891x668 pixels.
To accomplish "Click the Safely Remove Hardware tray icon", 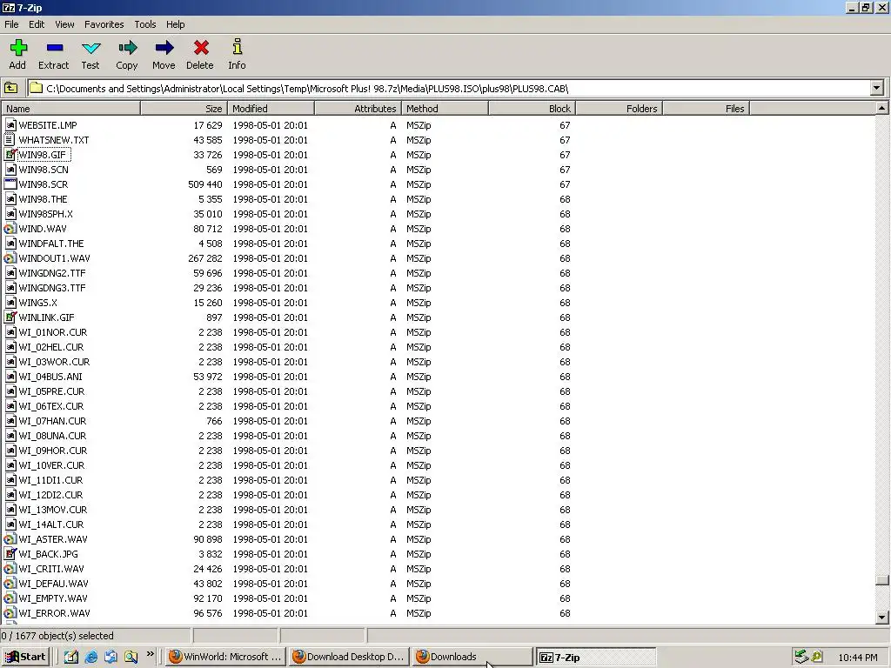I will pos(801,657).
